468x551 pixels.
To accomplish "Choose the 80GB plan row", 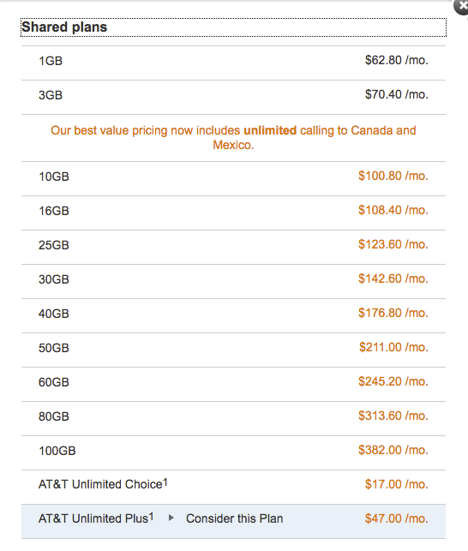I will [233, 418].
